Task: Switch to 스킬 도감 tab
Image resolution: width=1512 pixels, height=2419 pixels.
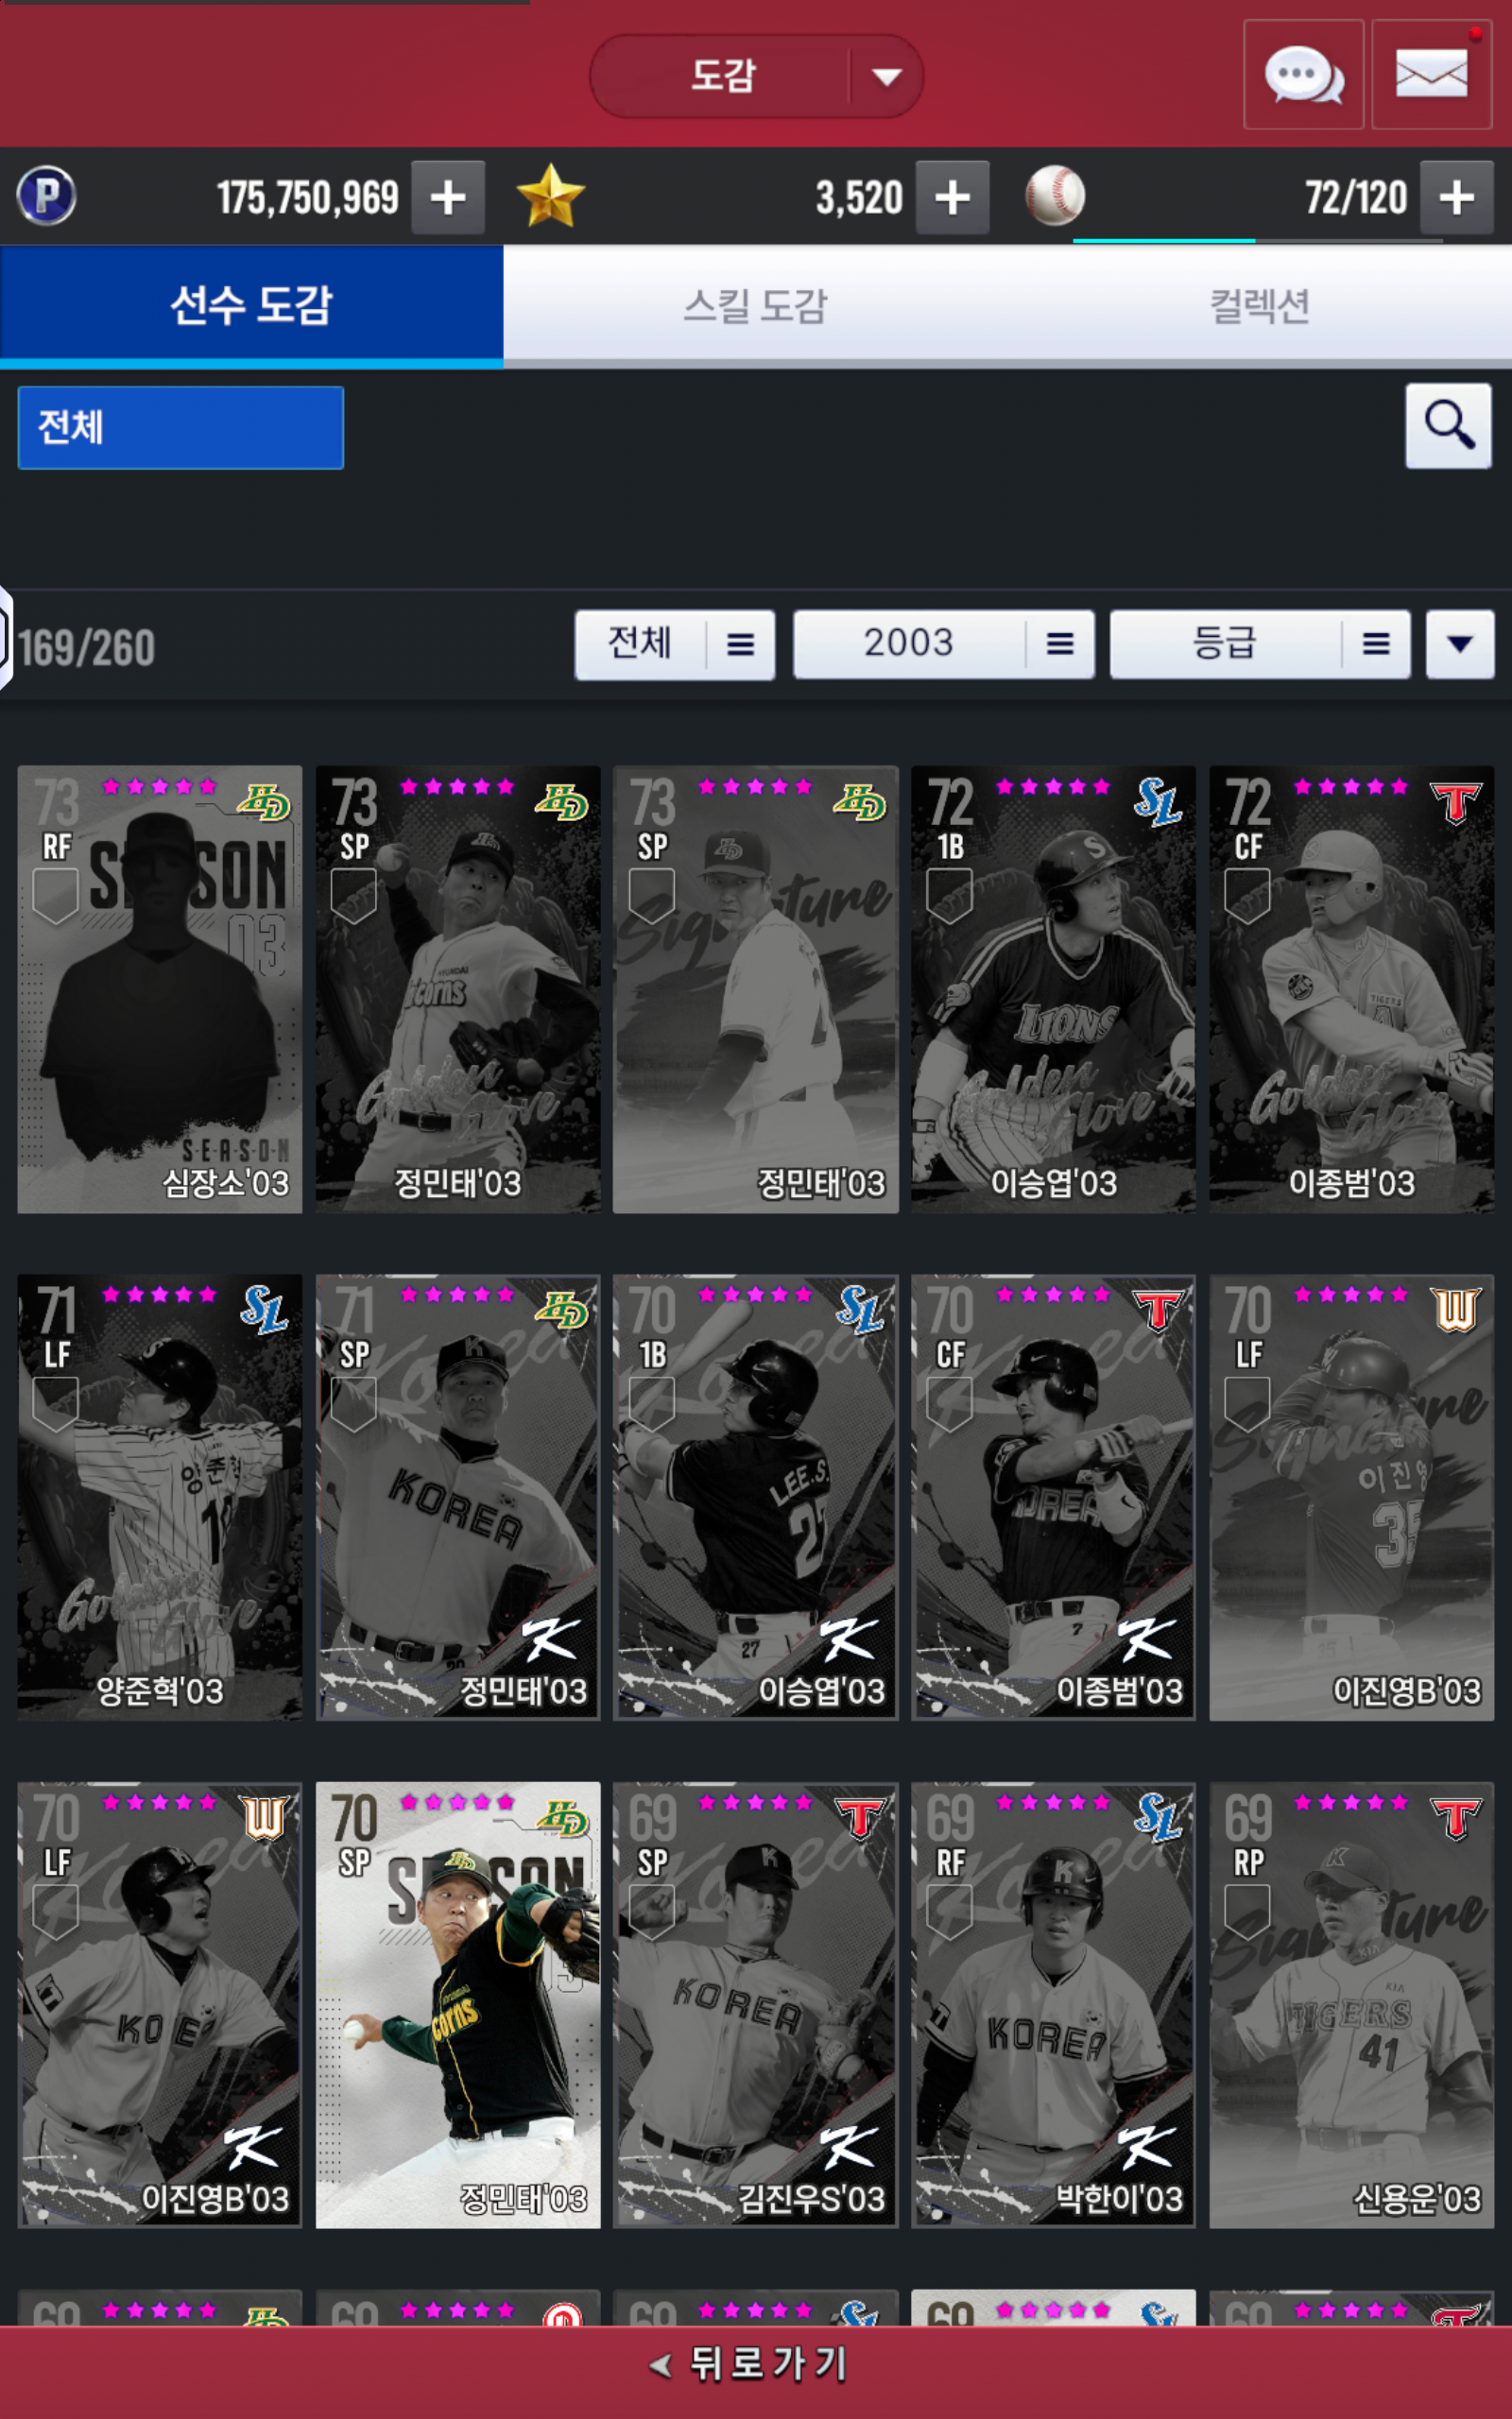Action: tap(756, 305)
